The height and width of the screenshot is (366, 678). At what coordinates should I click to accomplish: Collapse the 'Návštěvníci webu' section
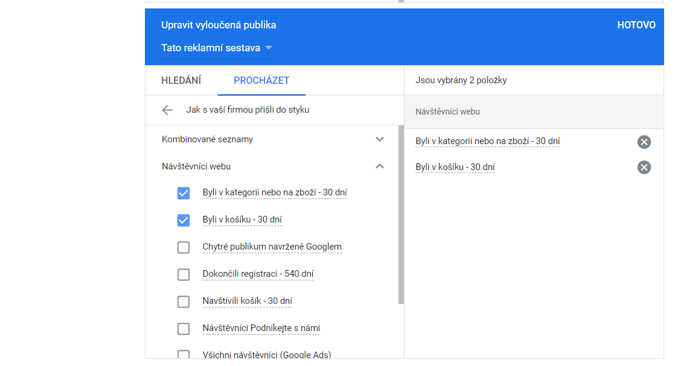379,166
